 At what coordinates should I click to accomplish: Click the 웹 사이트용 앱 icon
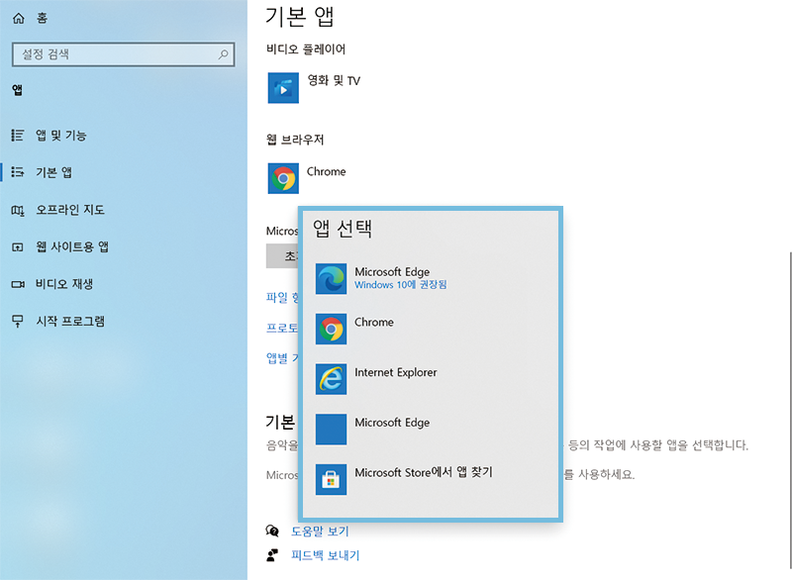click(x=18, y=247)
